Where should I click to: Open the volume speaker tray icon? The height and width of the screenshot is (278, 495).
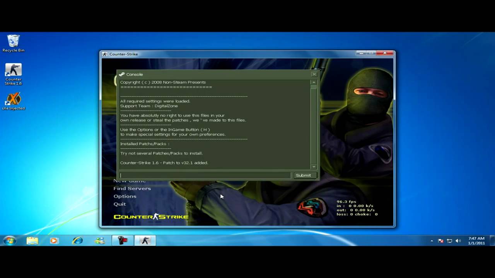pos(458,241)
